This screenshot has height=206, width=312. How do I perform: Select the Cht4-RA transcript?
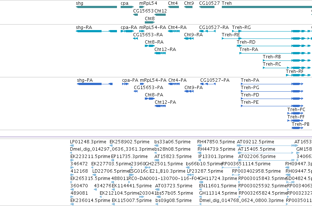click(174, 31)
